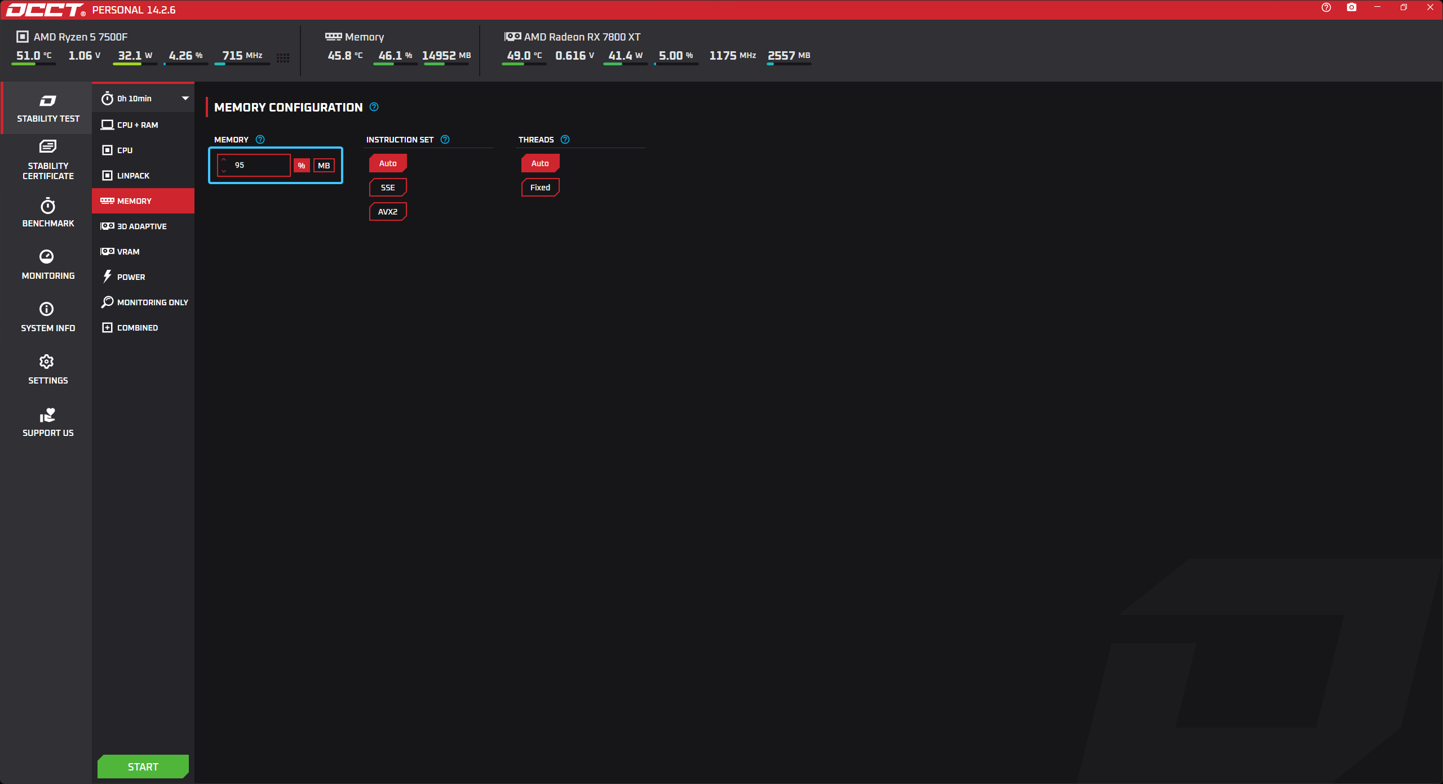1443x784 pixels.
Task: Click the screenshot camera icon
Action: pos(1351,7)
